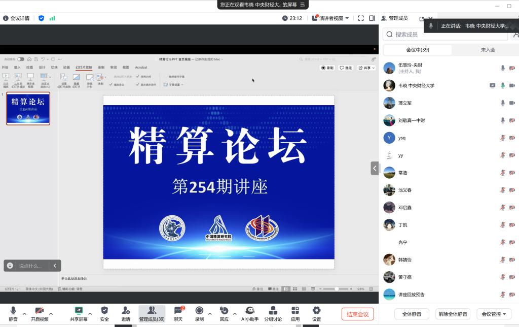Image resolution: width=519 pixels, height=327 pixels.
Task: Collapse the members side panel arrow
Action: click(x=375, y=168)
